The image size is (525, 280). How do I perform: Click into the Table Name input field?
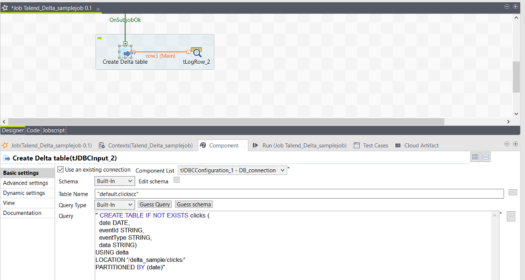tap(299, 193)
